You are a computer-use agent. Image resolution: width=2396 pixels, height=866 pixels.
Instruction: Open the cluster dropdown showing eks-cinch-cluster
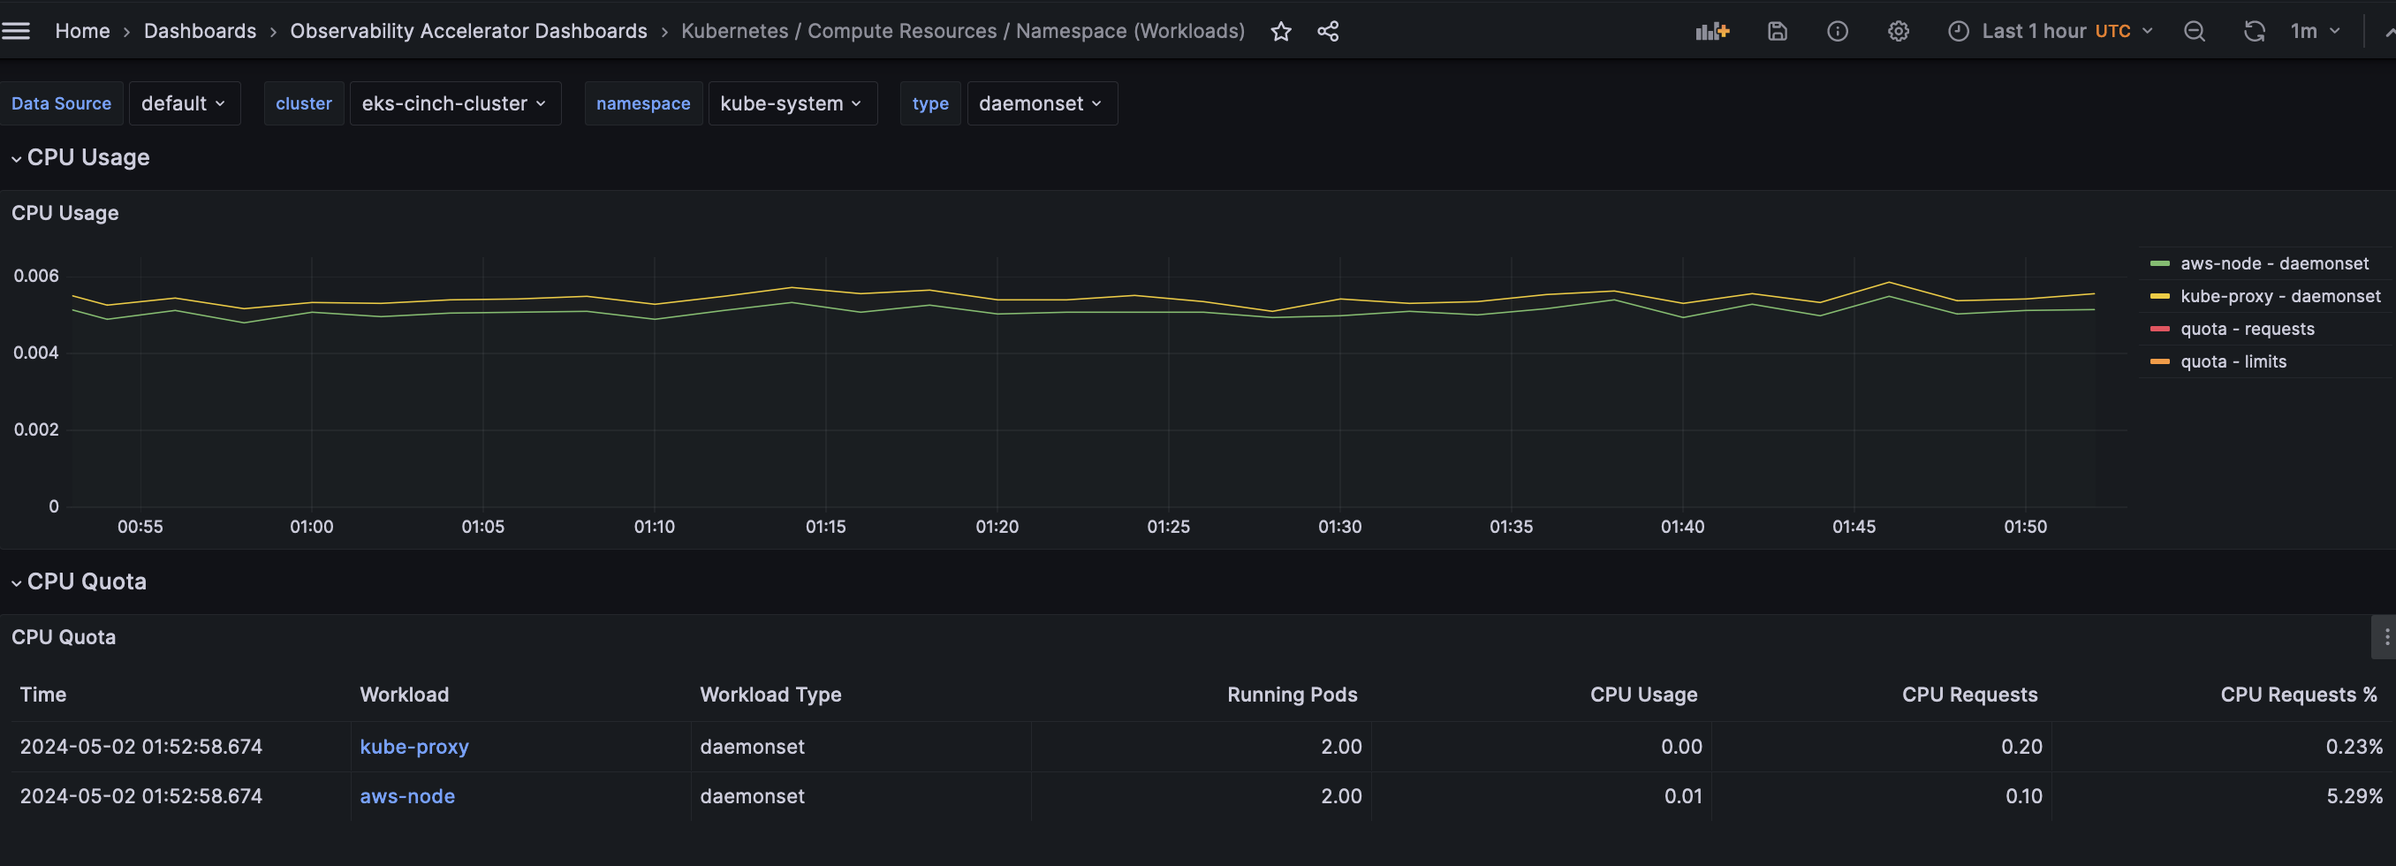coord(455,103)
